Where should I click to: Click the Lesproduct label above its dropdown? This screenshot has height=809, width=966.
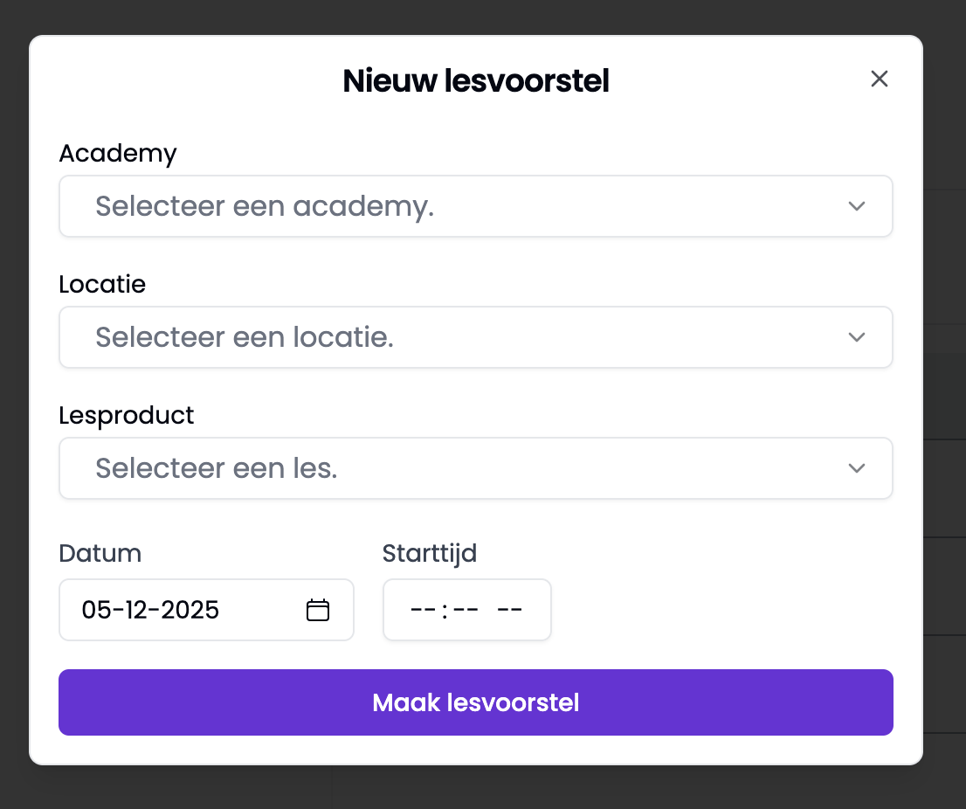tap(126, 415)
